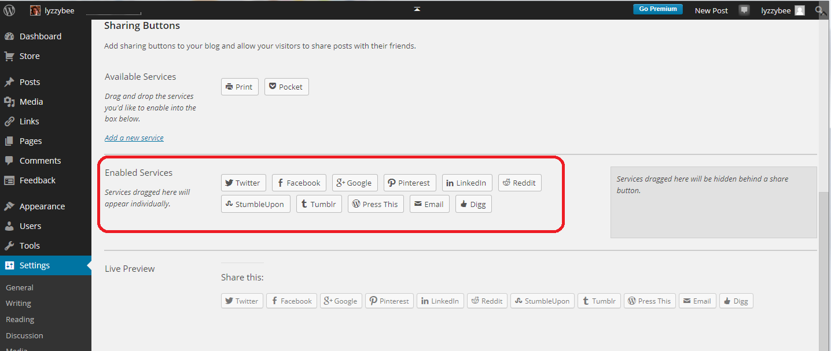Click the Go Premium button
The width and height of the screenshot is (831, 351).
[x=657, y=9]
